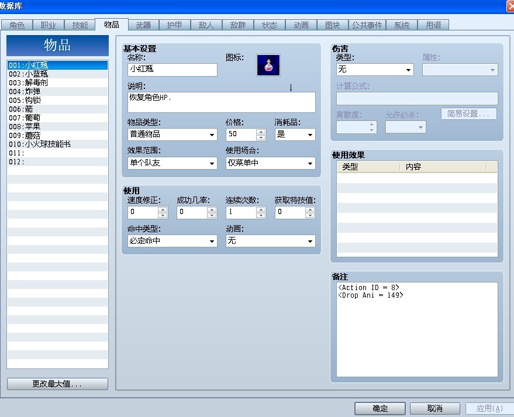The width and height of the screenshot is (514, 417).
Task: Click the 内容 column header in 使用效果
Action: [x=443, y=167]
